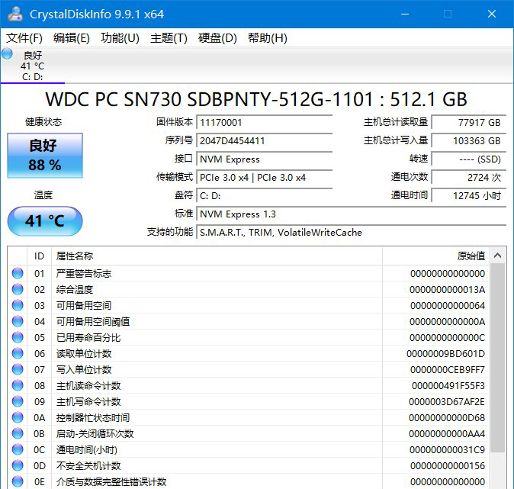Click status orb for attribute 0B 启动-关闭循环次数

coord(18,433)
